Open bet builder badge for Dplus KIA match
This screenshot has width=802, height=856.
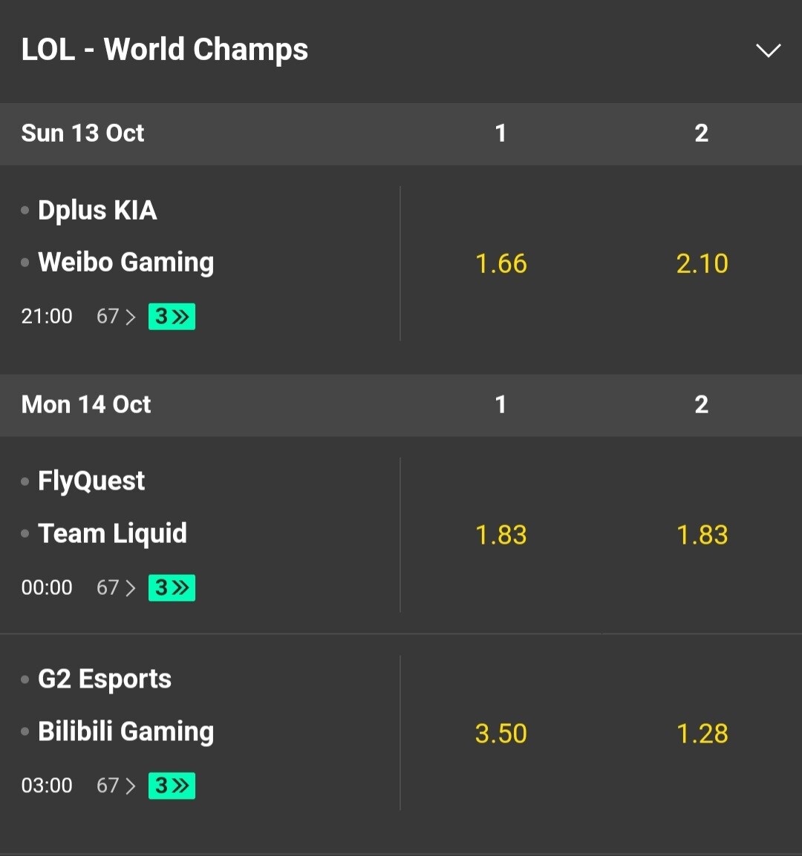(x=172, y=317)
